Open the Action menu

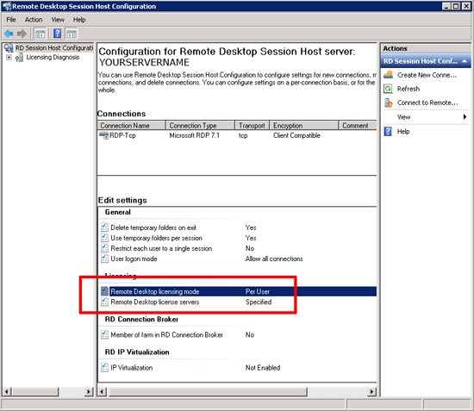34,20
